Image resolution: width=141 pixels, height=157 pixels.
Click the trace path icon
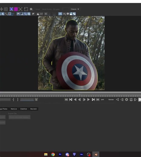pyautogui.click(x=41, y=14)
